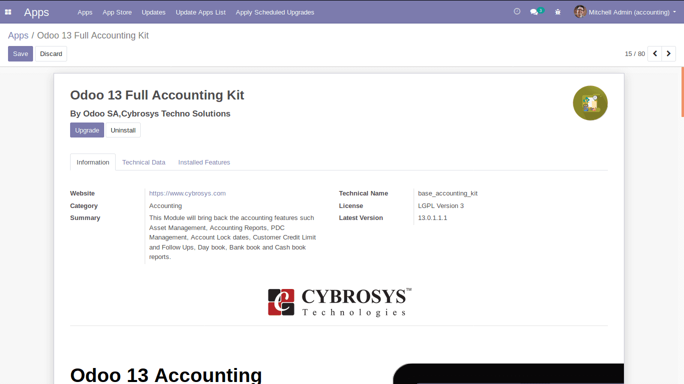Click the Accounting category value
This screenshot has width=684, height=384.
165,206
